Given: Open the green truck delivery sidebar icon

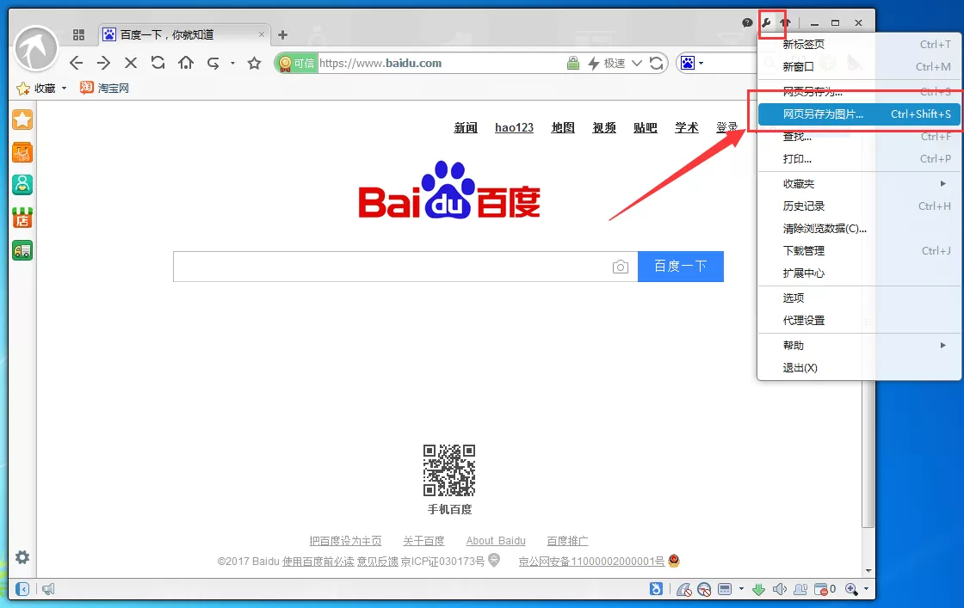Looking at the screenshot, I should (22, 250).
